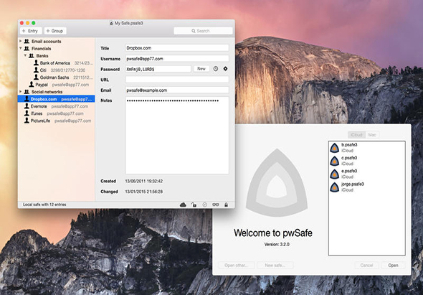
Task: Click the empty URL field
Action: coord(177,80)
